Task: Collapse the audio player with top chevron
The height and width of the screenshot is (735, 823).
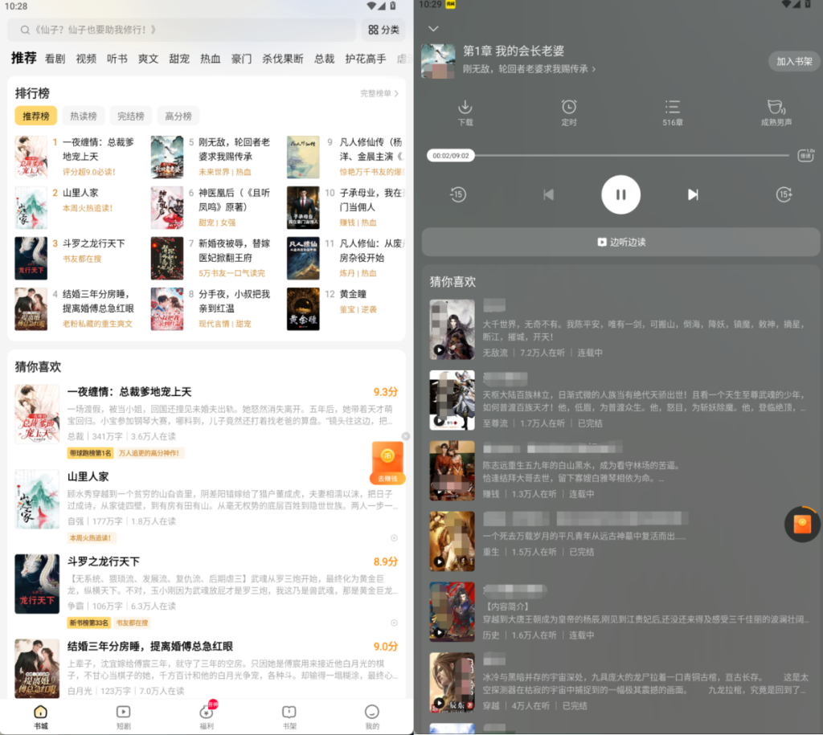Action: pyautogui.click(x=433, y=29)
